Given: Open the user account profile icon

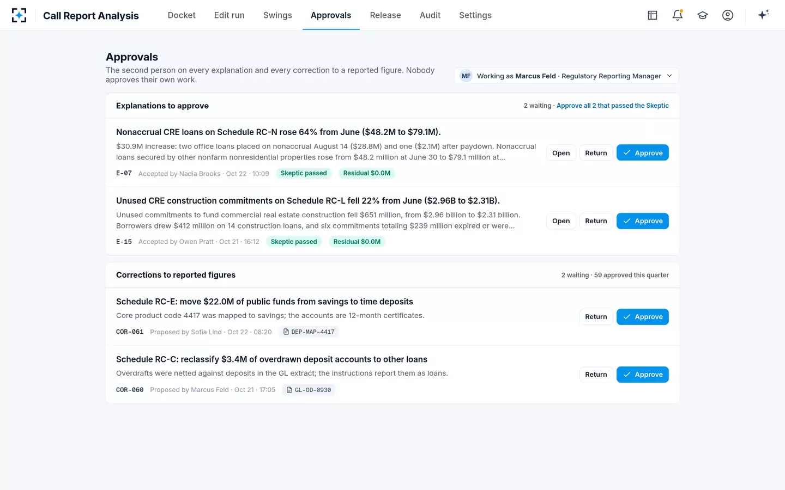Looking at the screenshot, I should 728,15.
